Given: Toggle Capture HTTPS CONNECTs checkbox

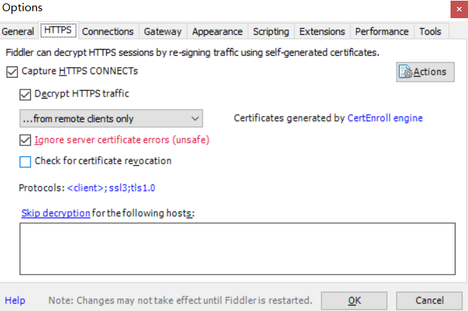Looking at the screenshot, I should click(x=12, y=72).
